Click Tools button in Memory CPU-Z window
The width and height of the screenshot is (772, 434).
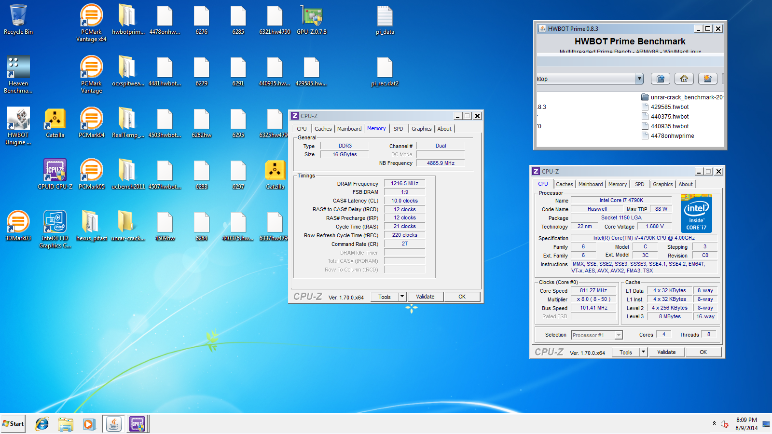click(x=385, y=297)
